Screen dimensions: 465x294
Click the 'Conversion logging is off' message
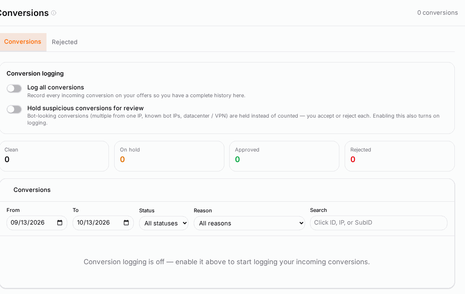[226, 262]
